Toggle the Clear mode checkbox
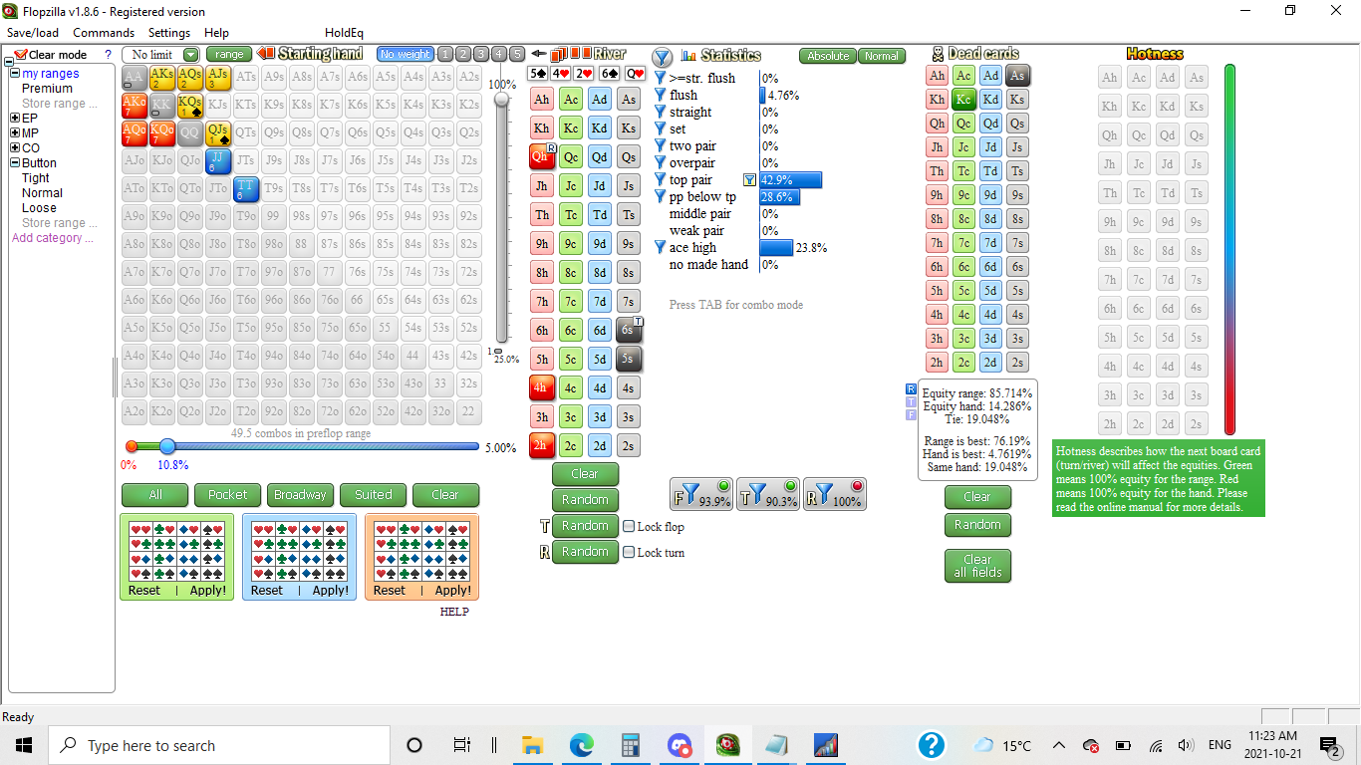 coord(20,55)
